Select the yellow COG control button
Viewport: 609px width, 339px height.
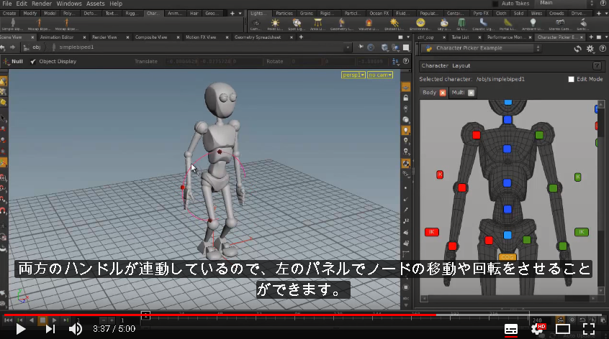point(507,257)
